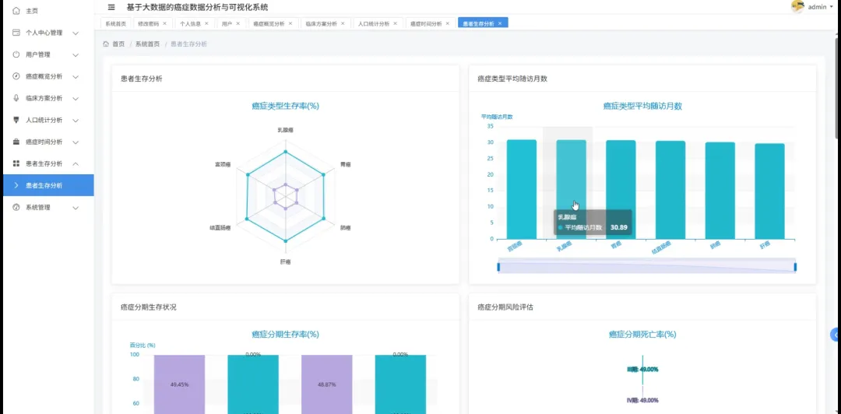Image resolution: width=841 pixels, height=414 pixels.
Task: Click the admin username label
Action: pos(817,7)
